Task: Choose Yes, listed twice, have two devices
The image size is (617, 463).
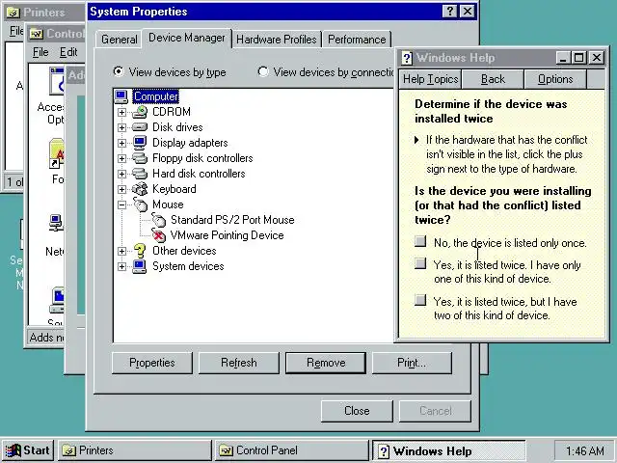Action: (420, 300)
